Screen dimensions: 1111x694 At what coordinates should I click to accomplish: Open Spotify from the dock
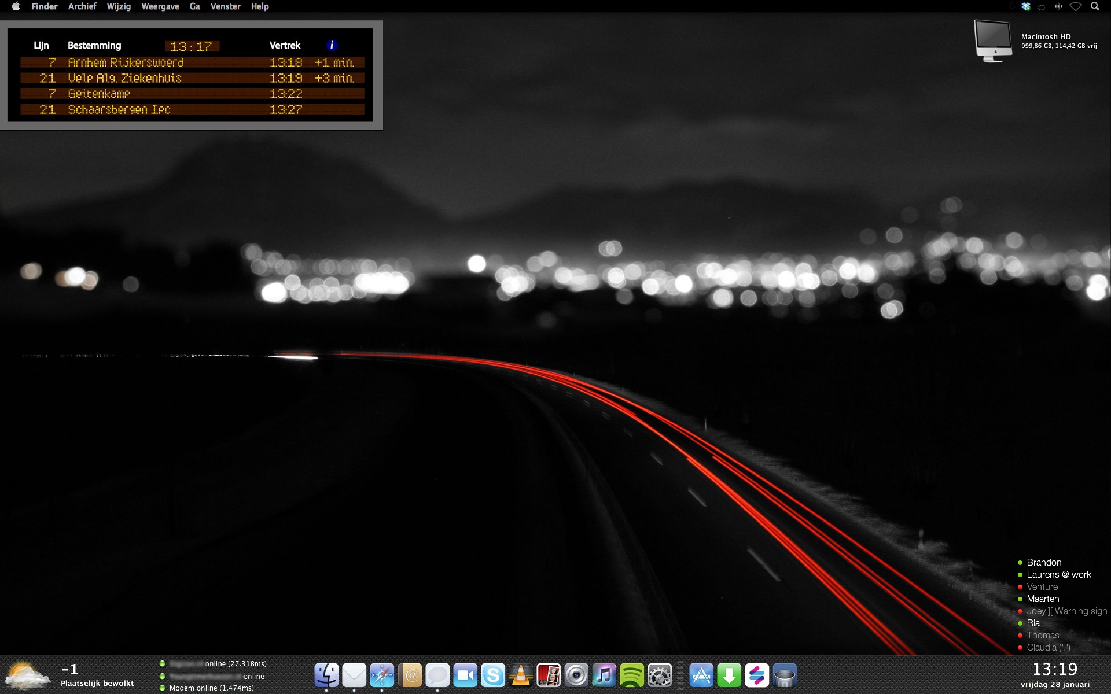click(x=632, y=675)
